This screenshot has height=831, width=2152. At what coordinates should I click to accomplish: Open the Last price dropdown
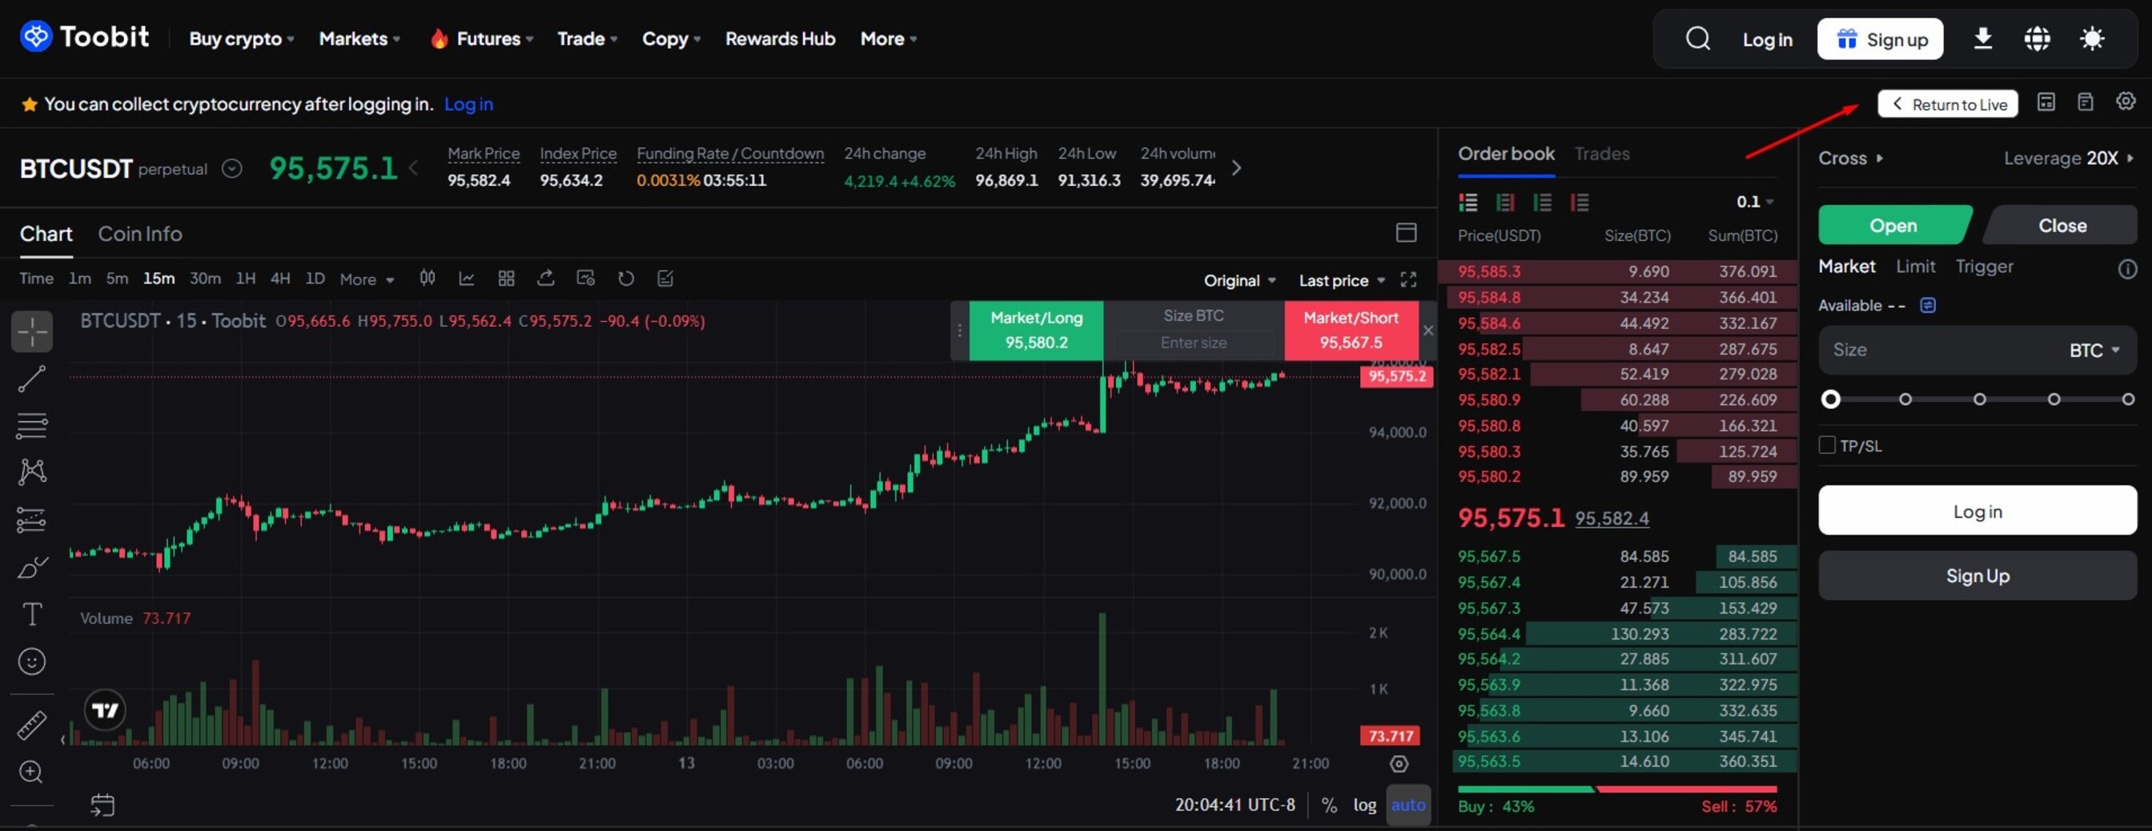[x=1340, y=279]
